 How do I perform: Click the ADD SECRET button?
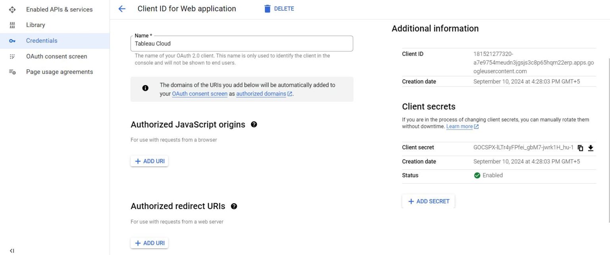point(428,201)
